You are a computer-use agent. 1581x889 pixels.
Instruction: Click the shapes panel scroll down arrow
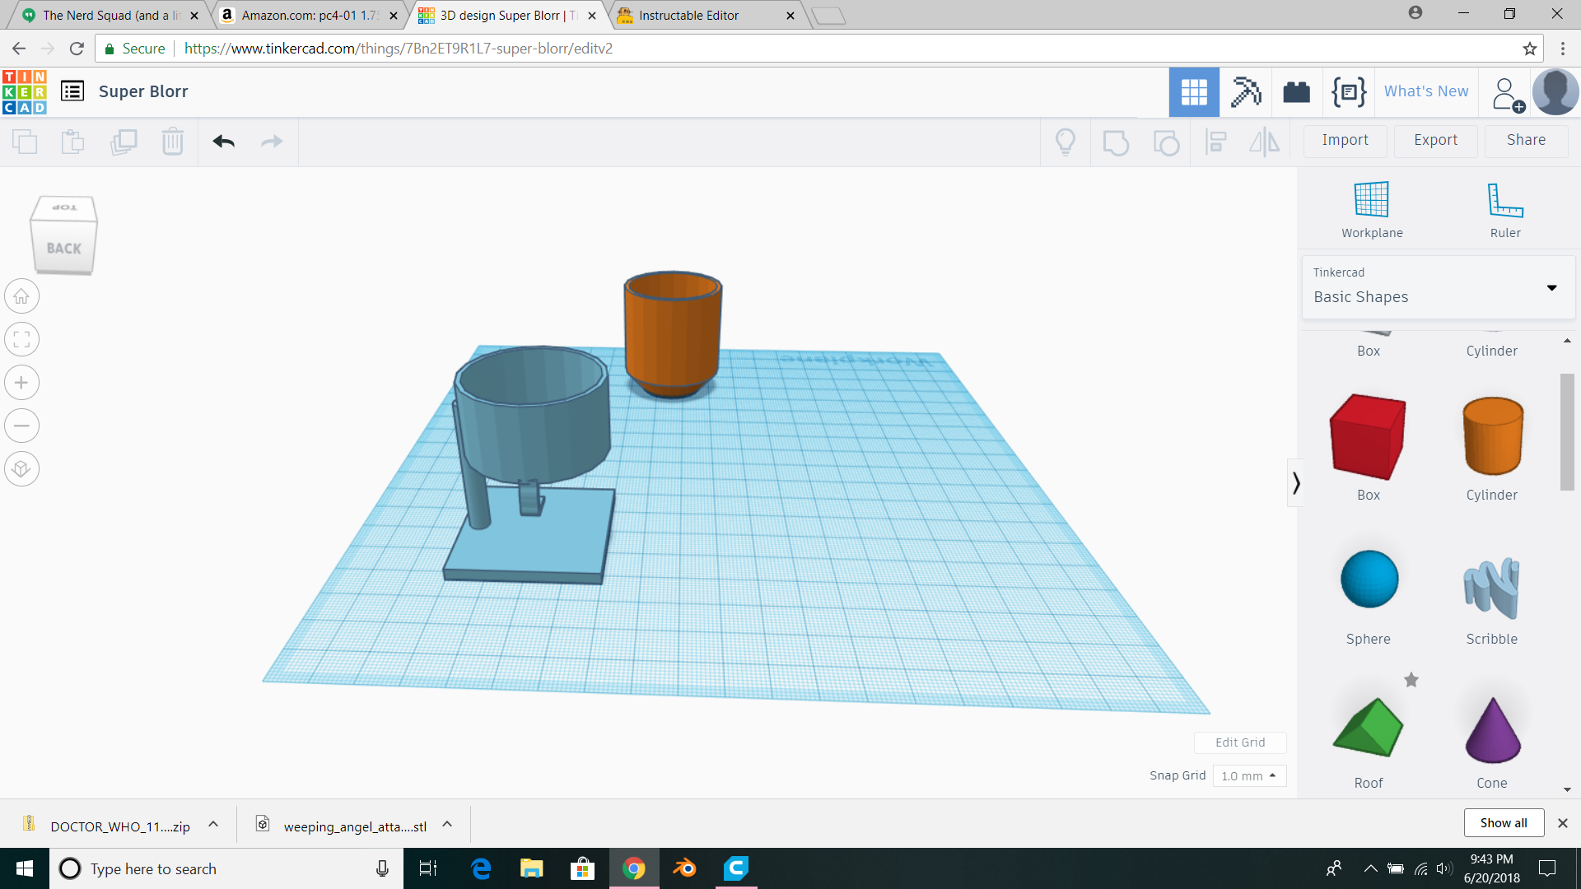tap(1567, 789)
